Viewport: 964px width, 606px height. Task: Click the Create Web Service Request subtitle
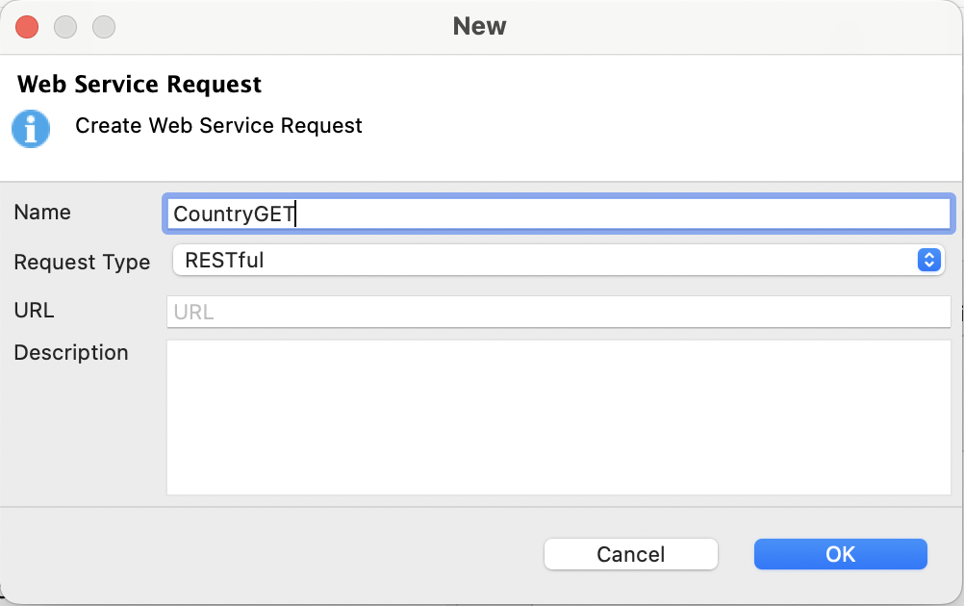(x=219, y=126)
